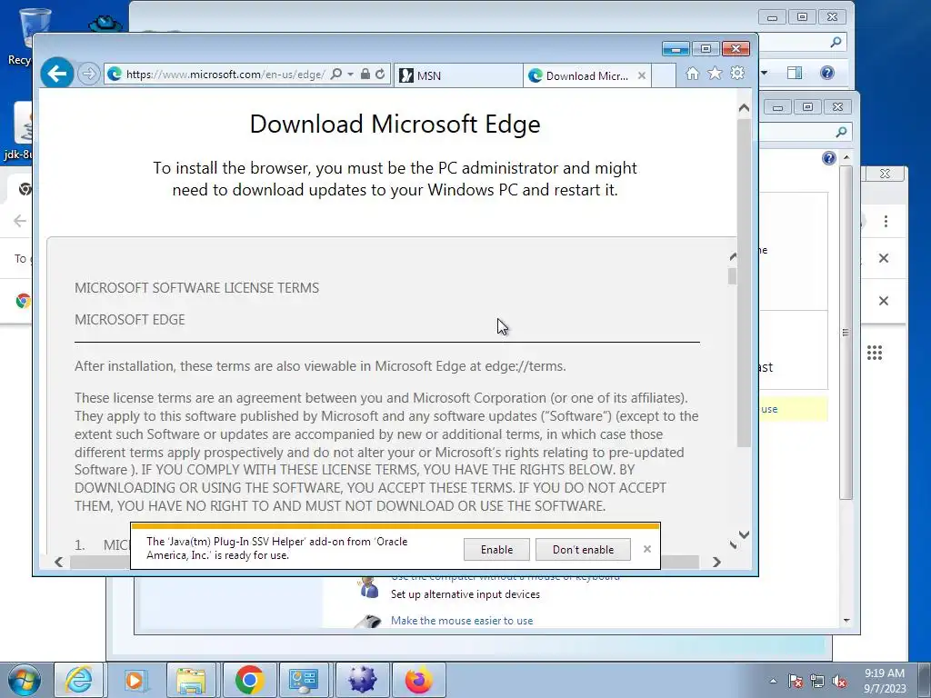The width and height of the screenshot is (931, 698).
Task: Open address bar autocomplete dropdown arrow
Action: 350,75
